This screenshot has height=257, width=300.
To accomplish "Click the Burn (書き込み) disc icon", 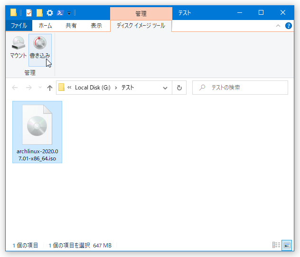I will tap(40, 43).
